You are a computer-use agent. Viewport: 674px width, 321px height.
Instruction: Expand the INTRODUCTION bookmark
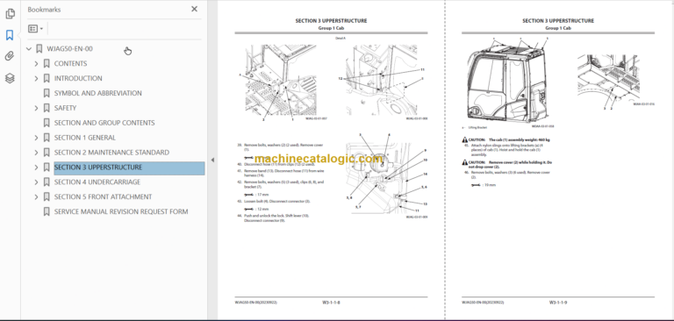pyautogui.click(x=36, y=79)
